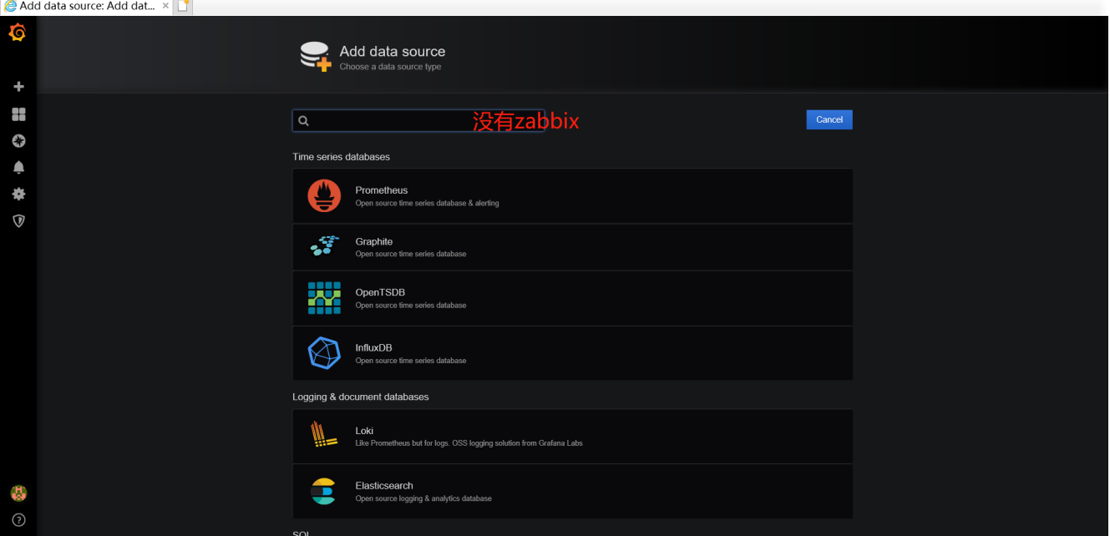
Task: Click the OpenTSDB grid logo
Action: [324, 298]
